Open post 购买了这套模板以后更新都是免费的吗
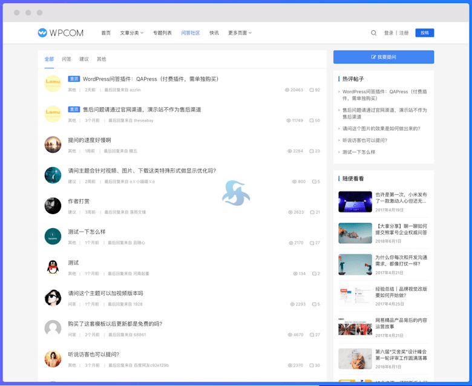Image resolution: width=472 pixels, height=386 pixels. pos(115,324)
